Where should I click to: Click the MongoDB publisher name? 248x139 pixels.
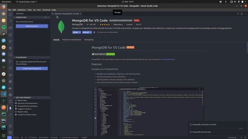(x=77, y=24)
